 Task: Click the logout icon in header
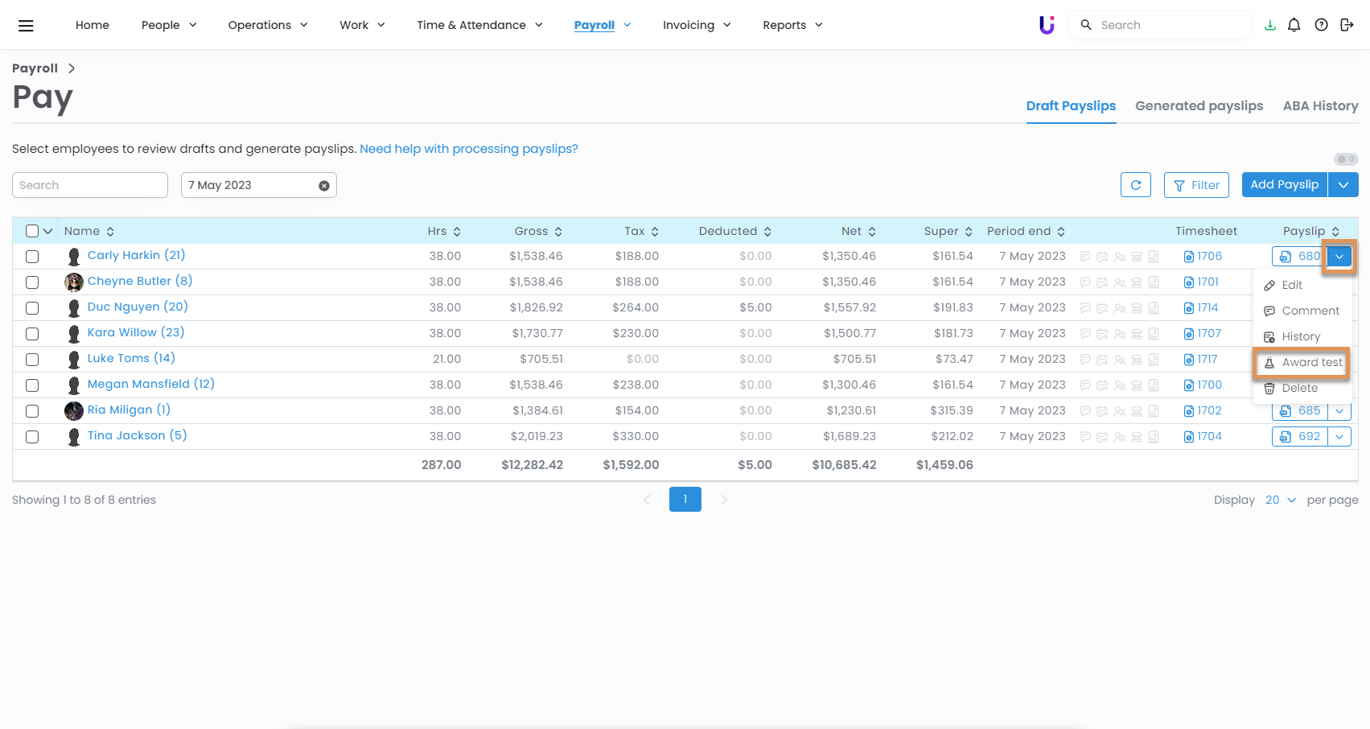[1347, 25]
